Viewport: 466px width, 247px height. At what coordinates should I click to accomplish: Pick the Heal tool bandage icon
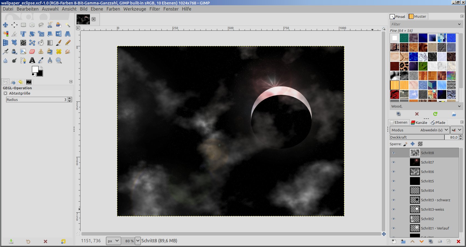(x=59, y=52)
